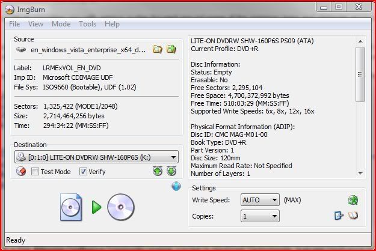Open the View menu
This screenshot has width=376, height=251.
(35, 24)
